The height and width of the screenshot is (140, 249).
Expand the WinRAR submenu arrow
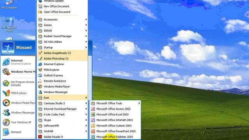[x=86, y=131]
